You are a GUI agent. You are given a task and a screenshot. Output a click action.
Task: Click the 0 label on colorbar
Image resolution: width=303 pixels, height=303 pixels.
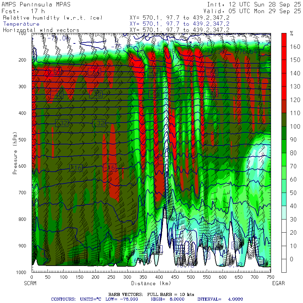292,259
